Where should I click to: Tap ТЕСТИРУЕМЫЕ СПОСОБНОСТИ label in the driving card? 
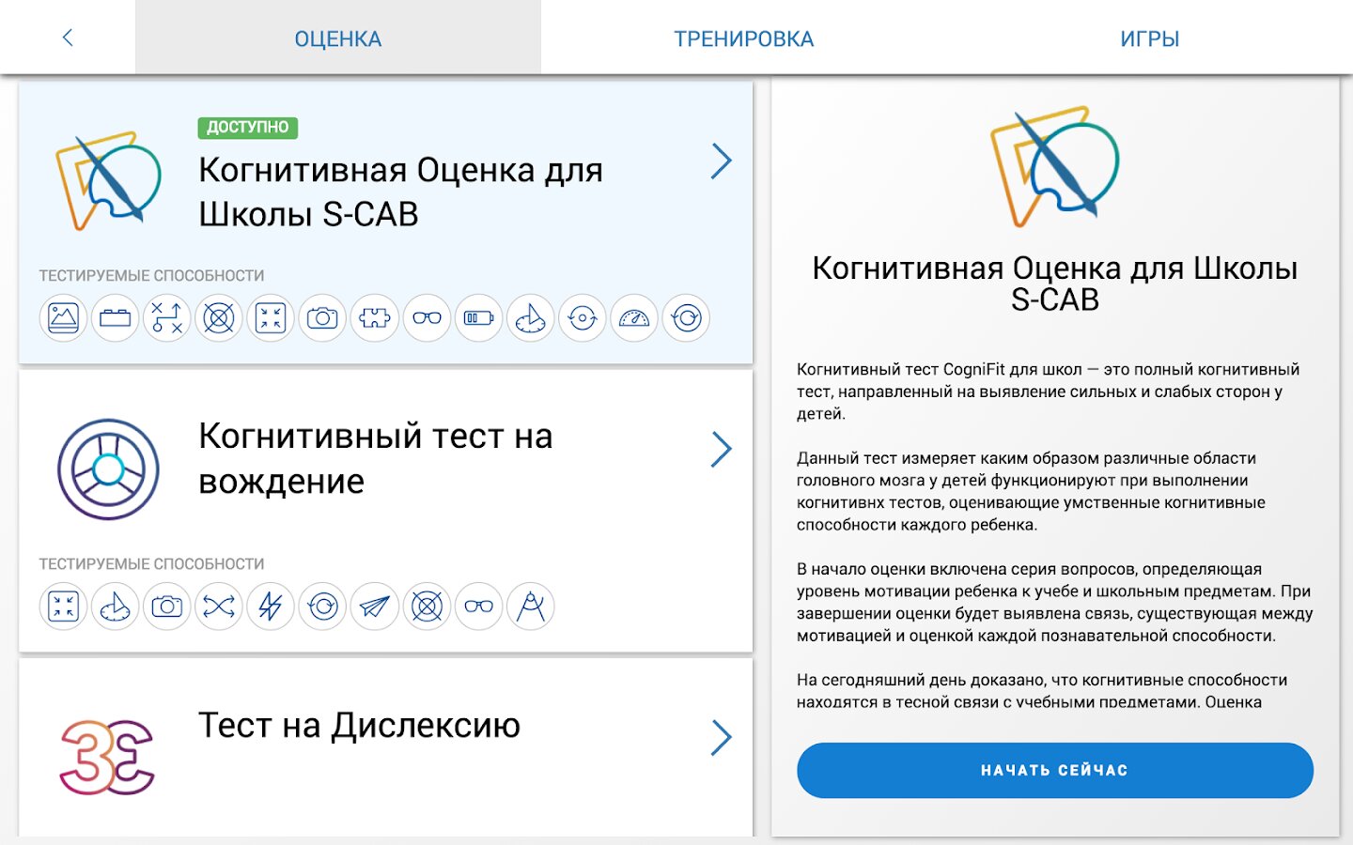pos(151,564)
